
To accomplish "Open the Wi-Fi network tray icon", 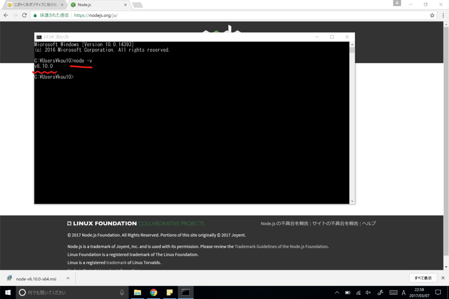I will (358, 292).
